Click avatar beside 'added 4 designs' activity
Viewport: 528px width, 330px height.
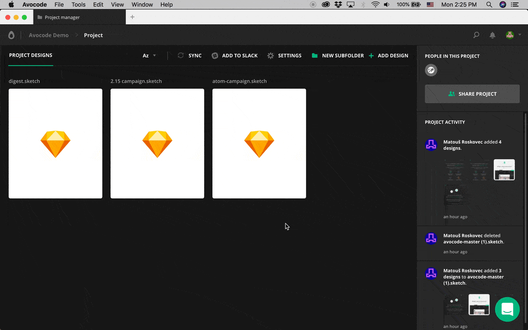[431, 145]
